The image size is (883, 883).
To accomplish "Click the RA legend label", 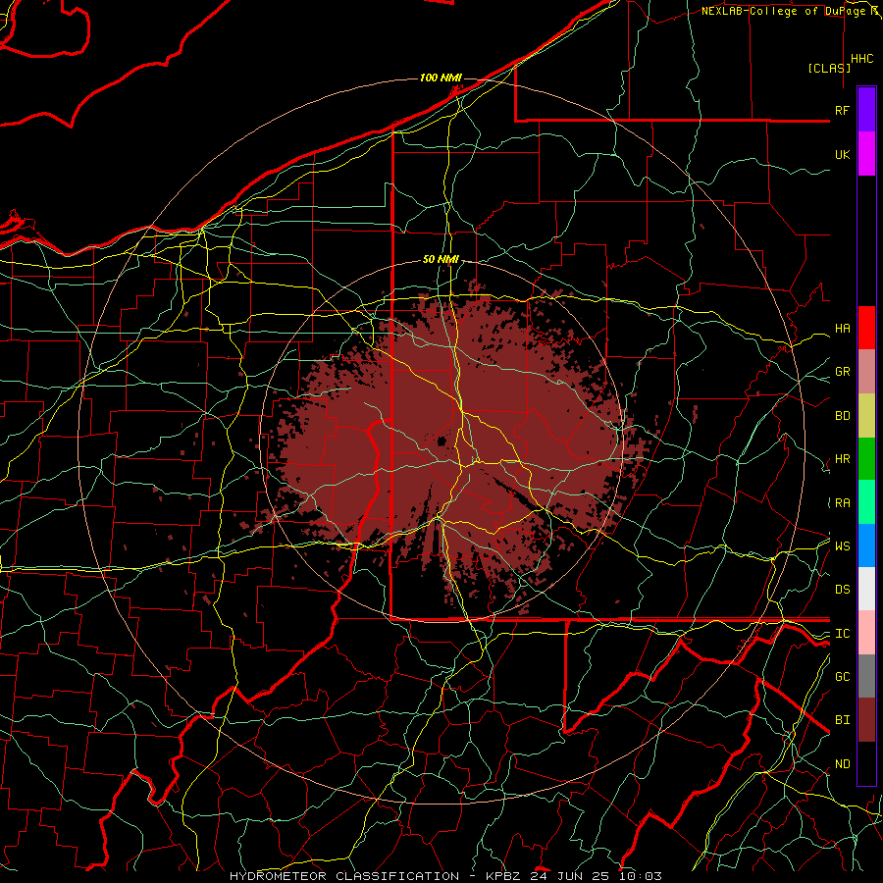I will pos(842,503).
